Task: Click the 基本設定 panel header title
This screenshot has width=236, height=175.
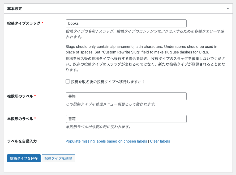Action: pos(15,9)
